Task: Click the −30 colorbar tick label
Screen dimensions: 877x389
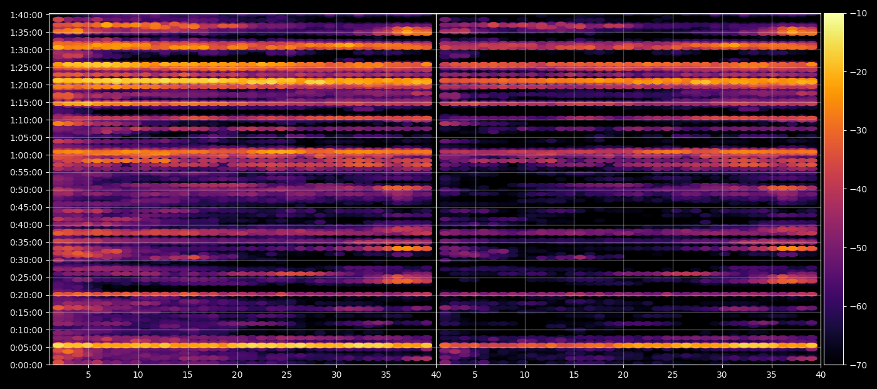Action: 858,131
